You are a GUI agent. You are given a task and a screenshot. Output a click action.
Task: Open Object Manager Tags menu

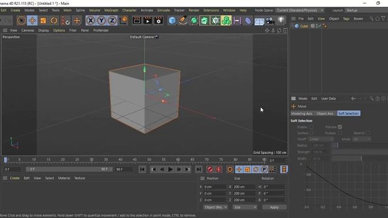tap(346, 19)
